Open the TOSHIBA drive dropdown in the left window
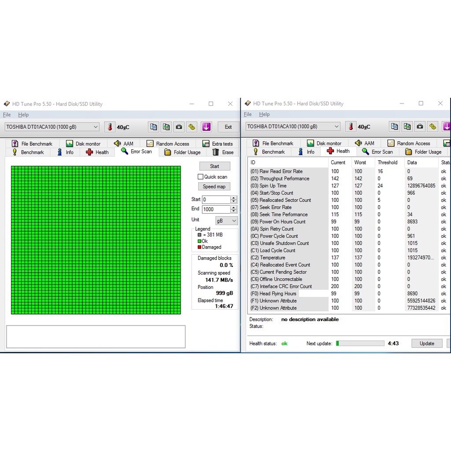 tap(52, 127)
